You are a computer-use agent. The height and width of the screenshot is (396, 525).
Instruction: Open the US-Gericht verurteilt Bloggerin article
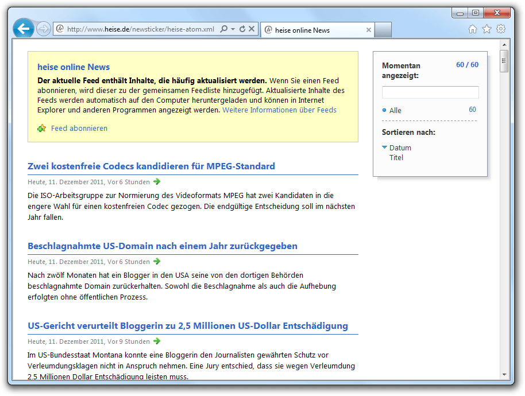point(188,326)
